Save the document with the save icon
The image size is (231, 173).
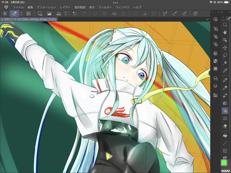(x=59, y=14)
